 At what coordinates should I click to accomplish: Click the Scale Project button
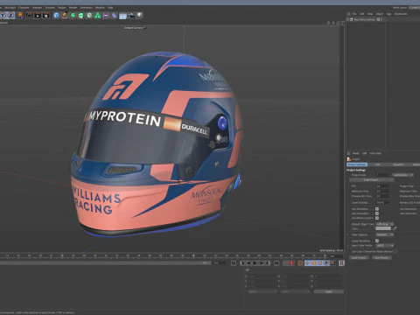371,180
